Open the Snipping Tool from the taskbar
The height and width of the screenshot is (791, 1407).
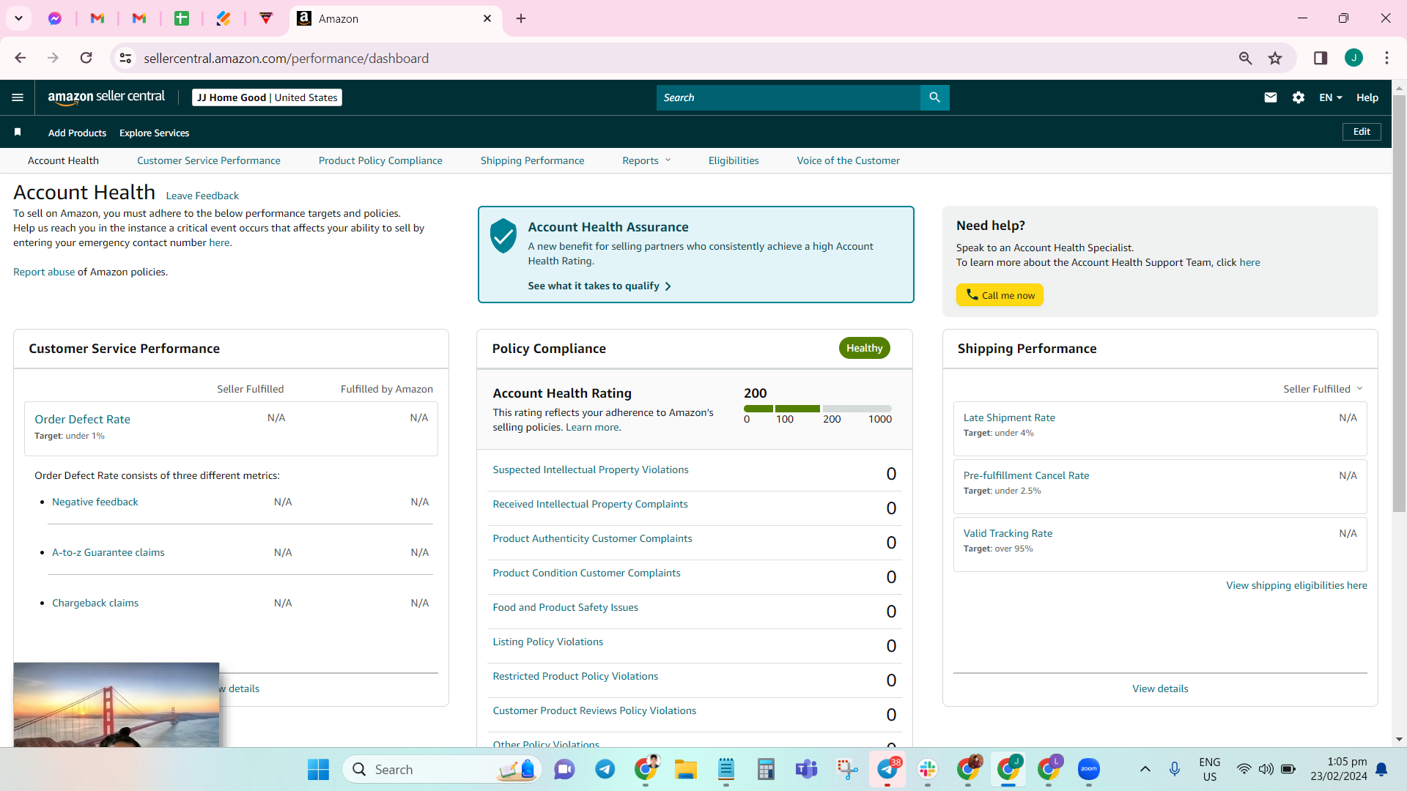point(847,769)
